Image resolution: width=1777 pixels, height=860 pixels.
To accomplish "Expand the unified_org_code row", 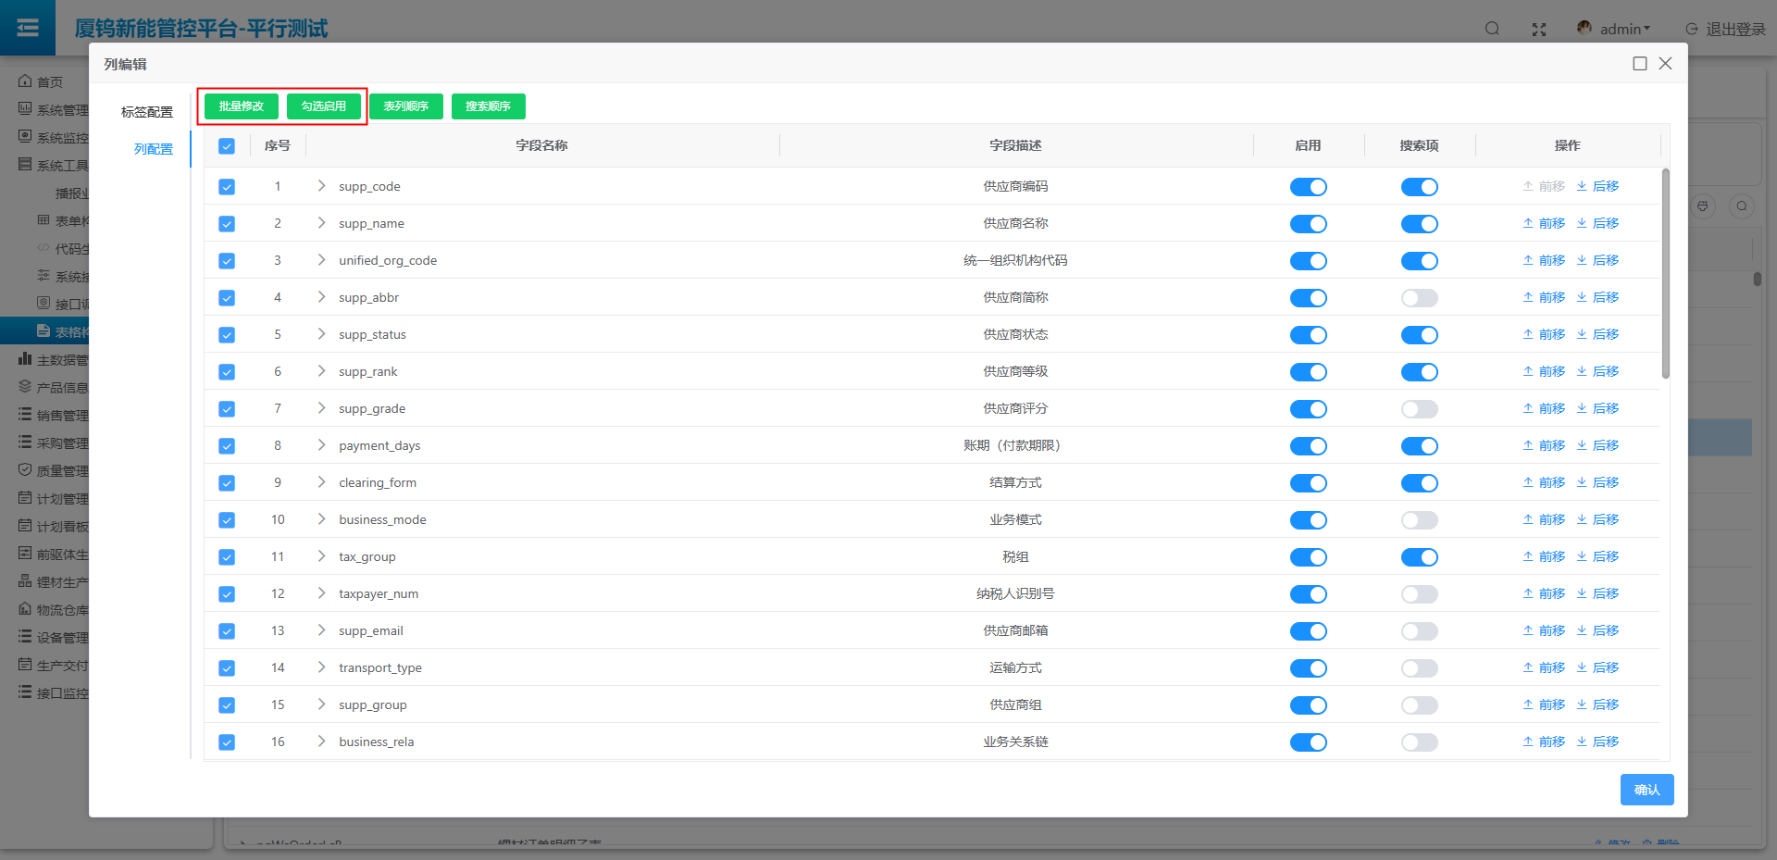I will pos(321,260).
